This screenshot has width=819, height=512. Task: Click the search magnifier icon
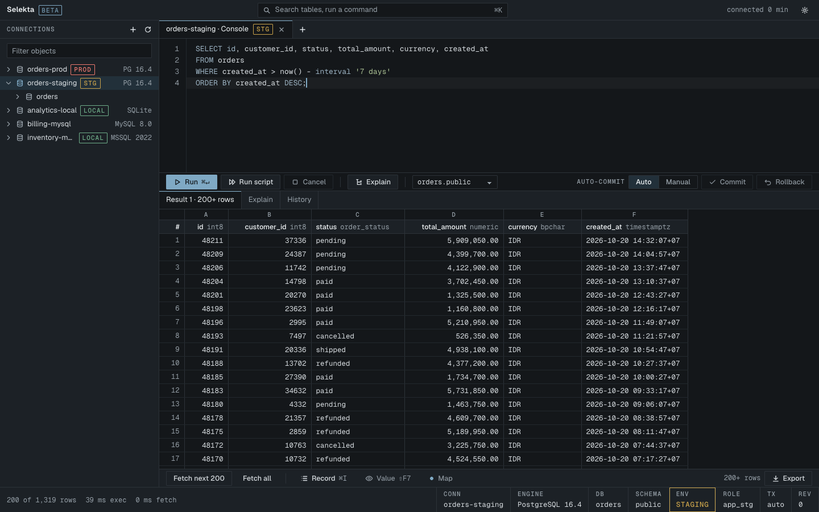click(x=267, y=10)
